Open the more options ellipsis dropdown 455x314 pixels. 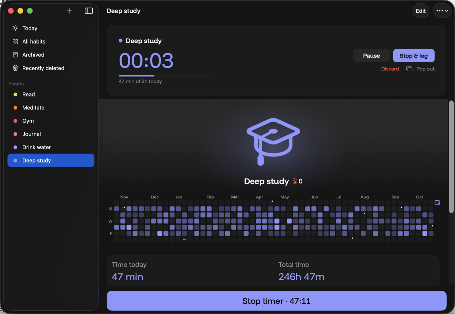click(442, 11)
